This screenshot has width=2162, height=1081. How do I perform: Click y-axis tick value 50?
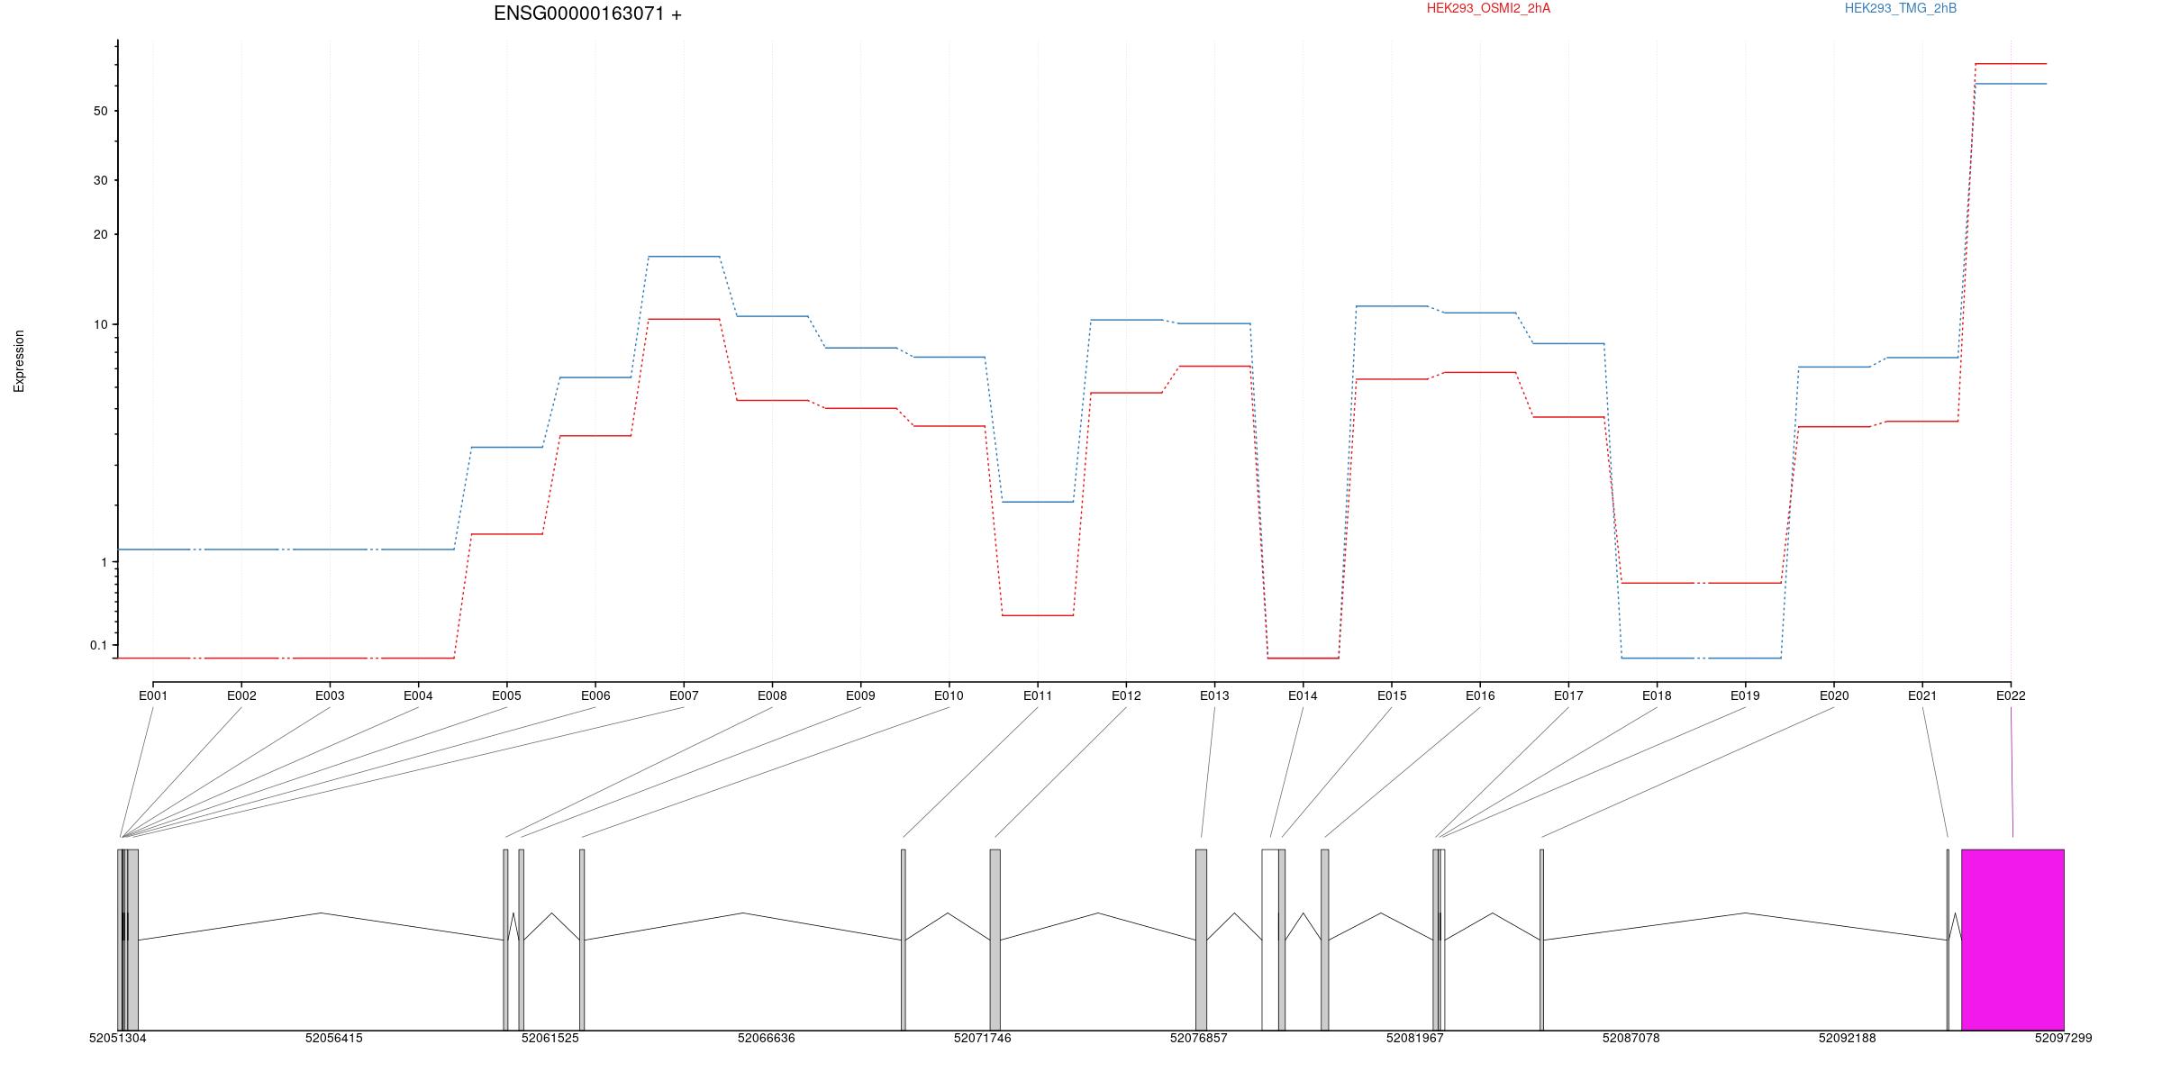pyautogui.click(x=99, y=111)
